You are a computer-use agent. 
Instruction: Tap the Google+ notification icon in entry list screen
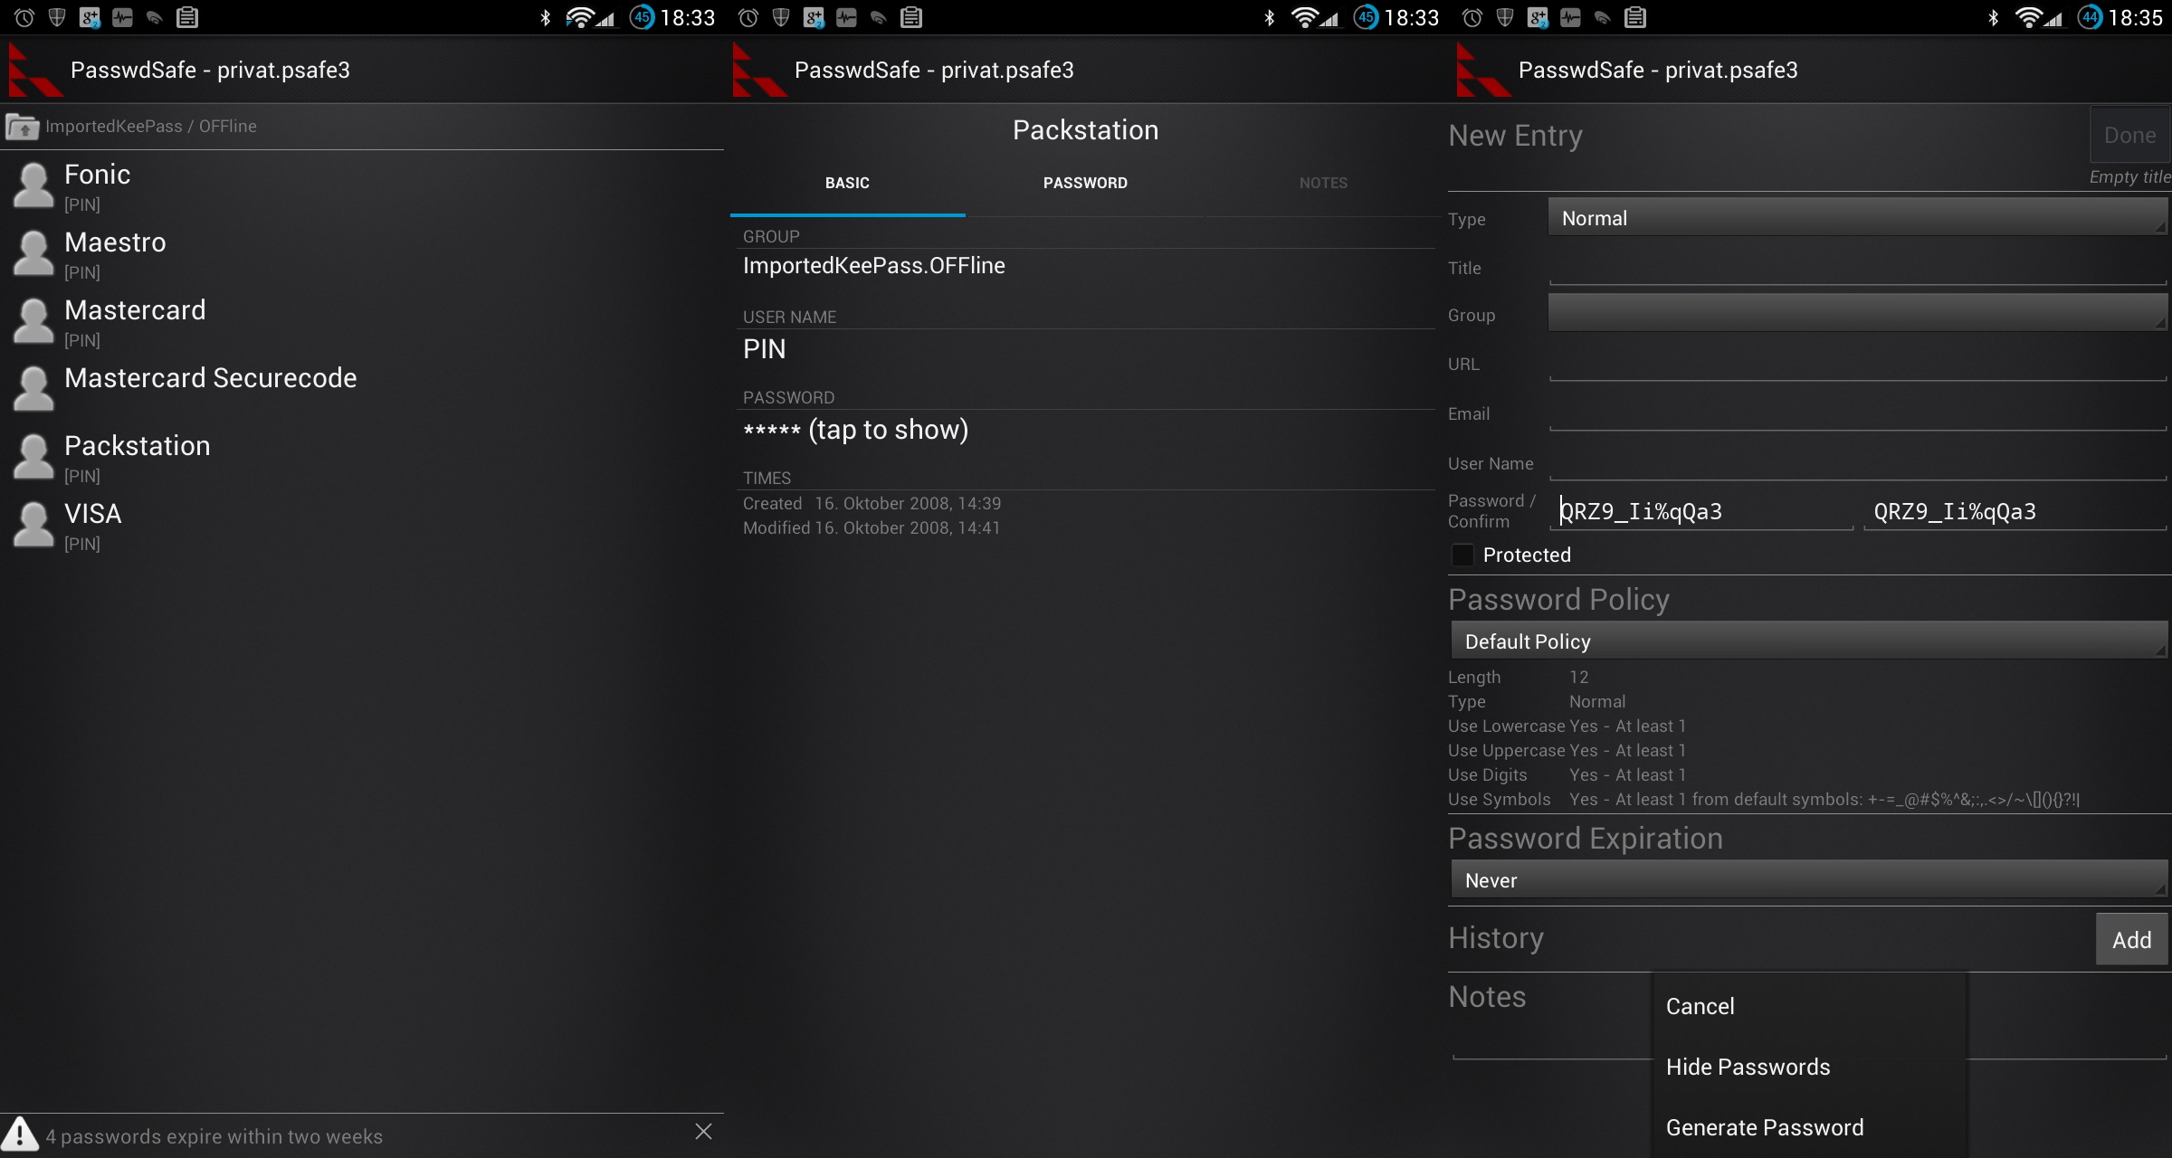tap(90, 17)
